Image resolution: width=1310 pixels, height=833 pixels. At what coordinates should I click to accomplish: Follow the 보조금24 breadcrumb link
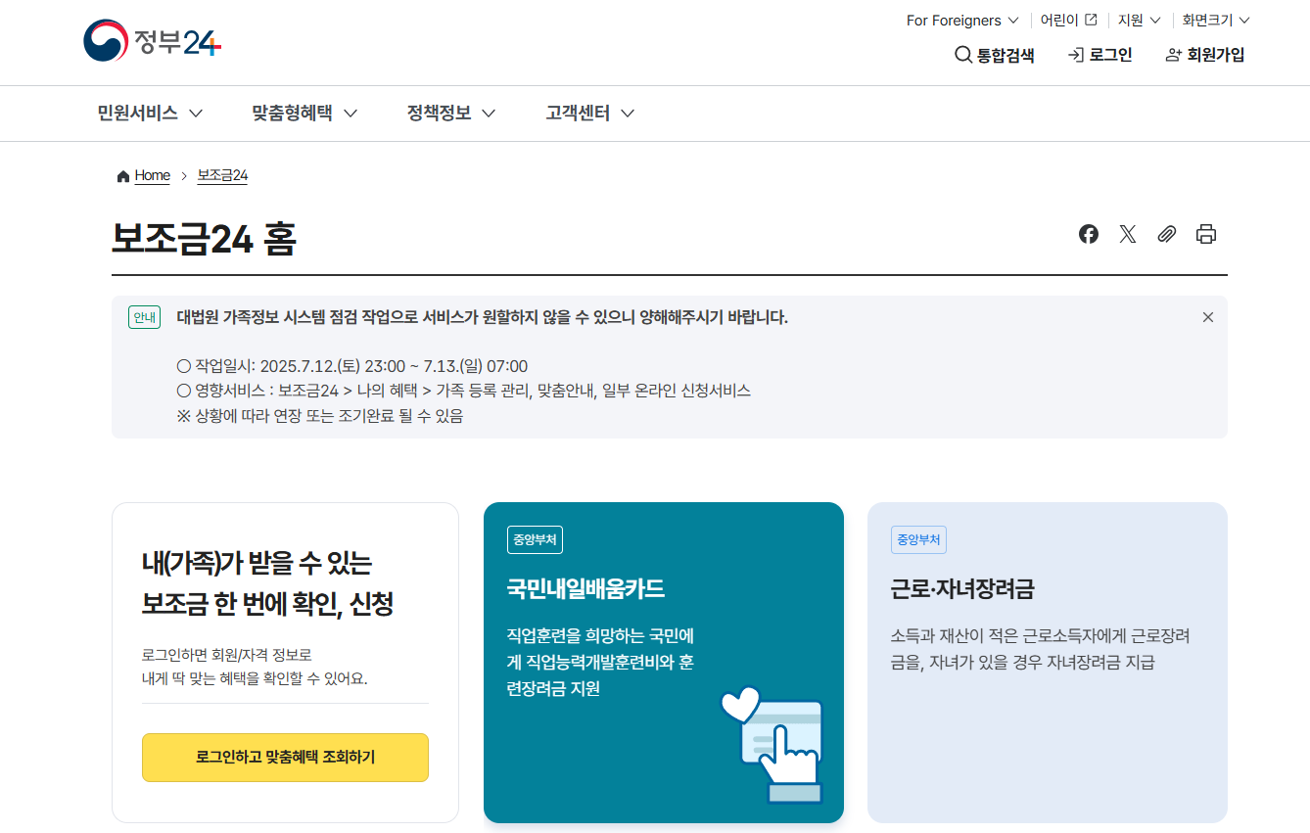tap(222, 175)
